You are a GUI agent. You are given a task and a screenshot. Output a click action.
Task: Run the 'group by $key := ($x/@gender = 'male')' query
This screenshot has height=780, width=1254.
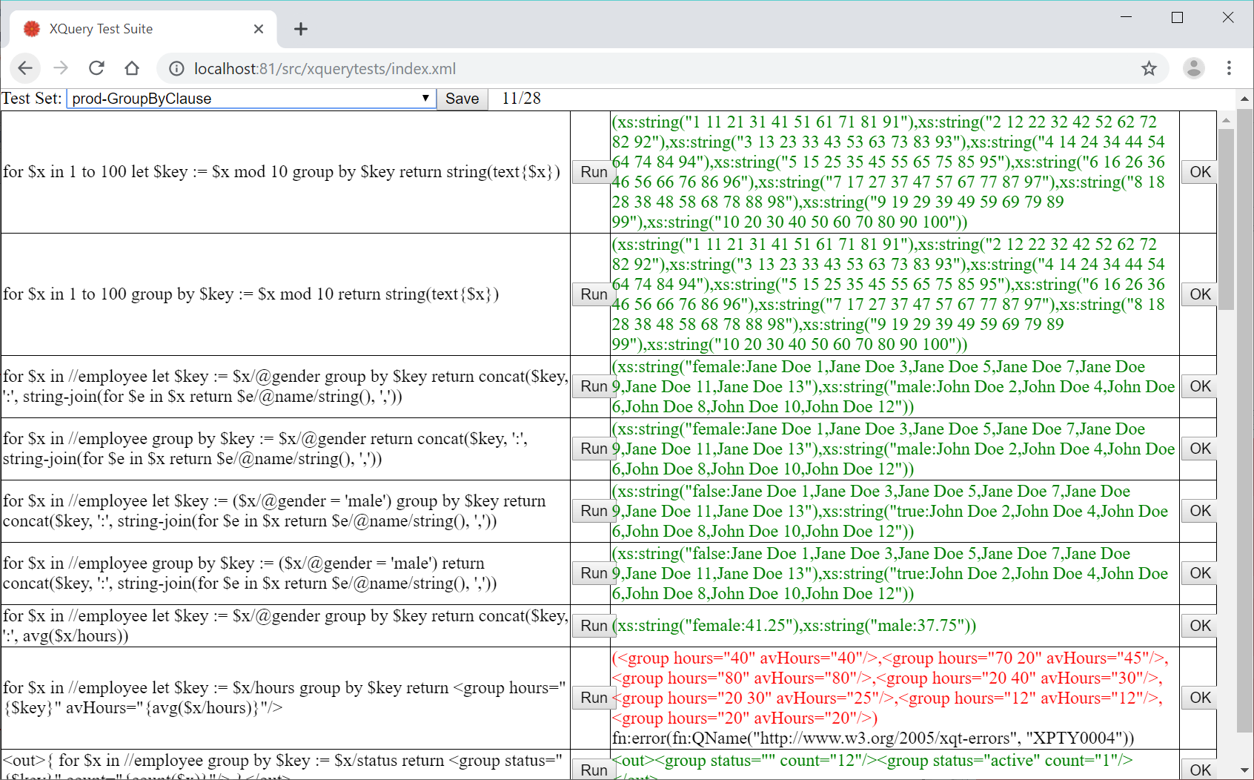tap(593, 573)
